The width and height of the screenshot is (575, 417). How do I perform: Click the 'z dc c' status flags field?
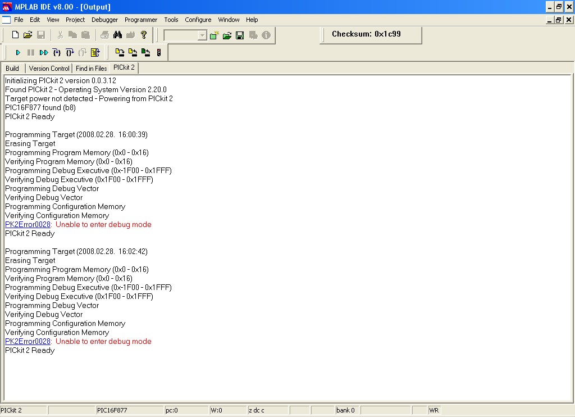tap(268, 410)
